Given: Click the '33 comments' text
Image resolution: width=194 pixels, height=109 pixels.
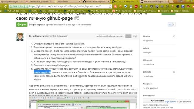Looking at the screenshot, I should point(84,25).
